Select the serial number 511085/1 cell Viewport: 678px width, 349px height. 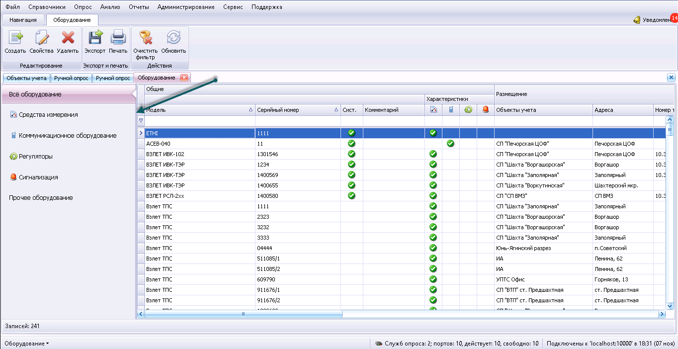click(298, 258)
